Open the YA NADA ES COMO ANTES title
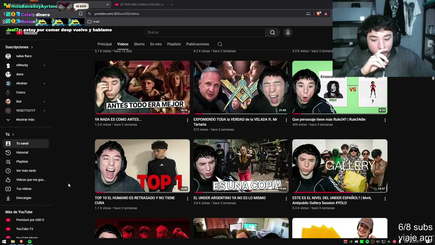 118,119
